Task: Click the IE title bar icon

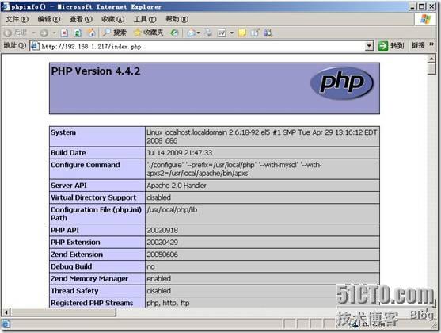Action: coord(6,6)
